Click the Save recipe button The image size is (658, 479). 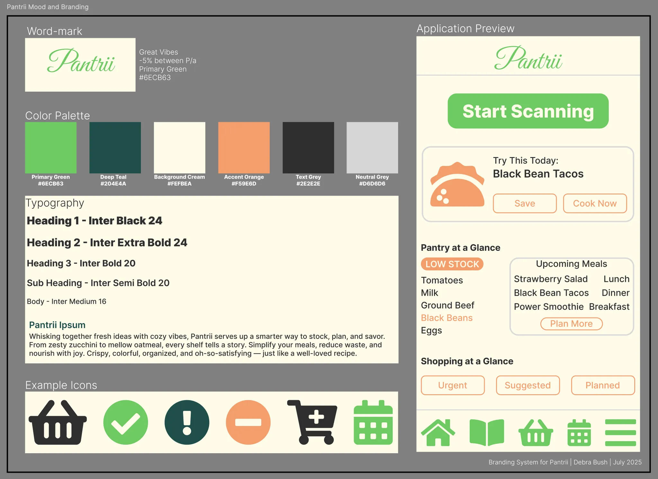524,204
